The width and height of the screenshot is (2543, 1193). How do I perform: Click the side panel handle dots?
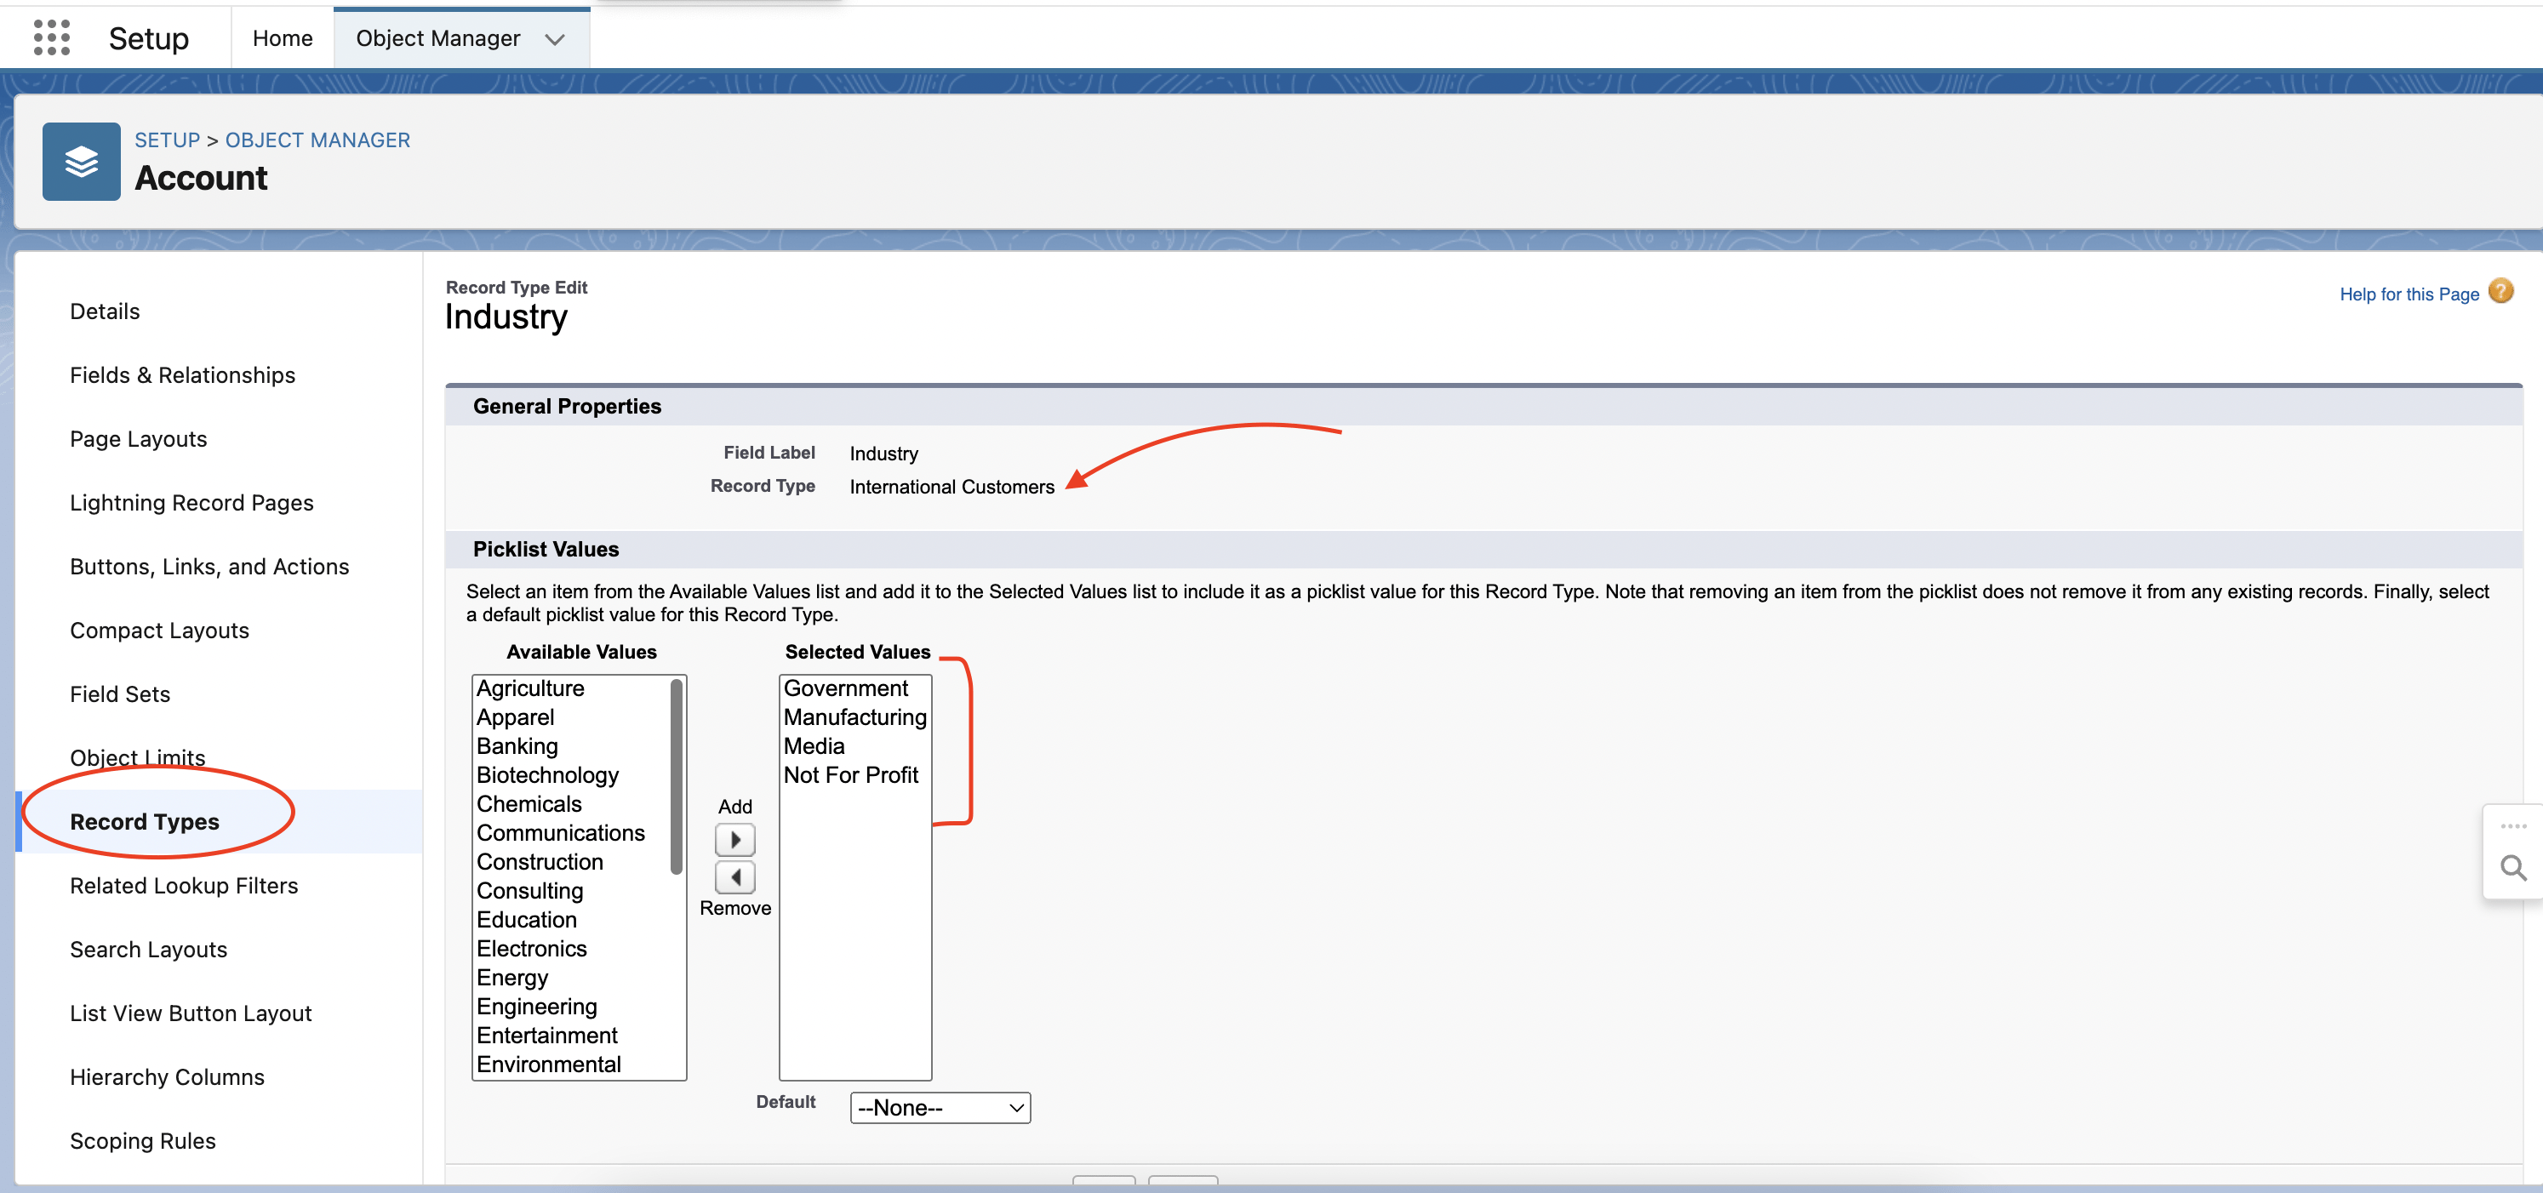2512,826
